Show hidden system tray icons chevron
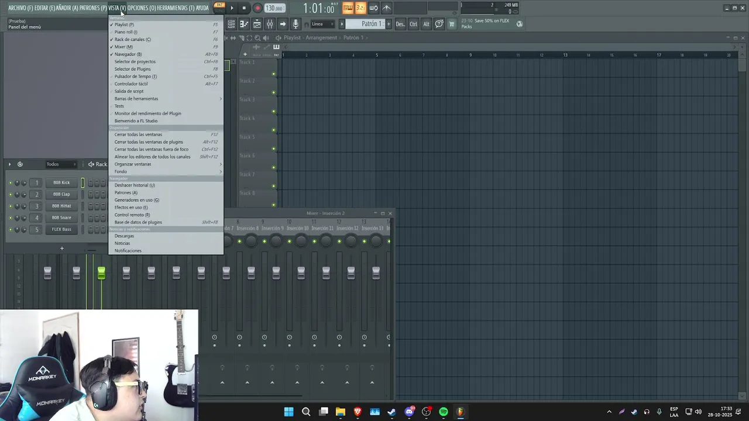749x421 pixels. [x=609, y=412]
